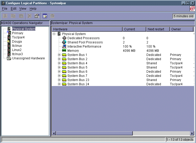Click the Current column header
The image size is (196, 143).
click(134, 29)
